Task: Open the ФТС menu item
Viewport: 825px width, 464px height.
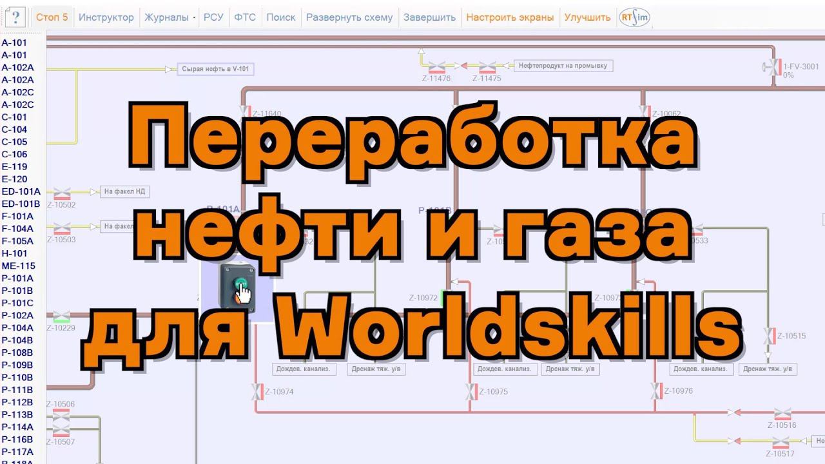Action: [245, 17]
